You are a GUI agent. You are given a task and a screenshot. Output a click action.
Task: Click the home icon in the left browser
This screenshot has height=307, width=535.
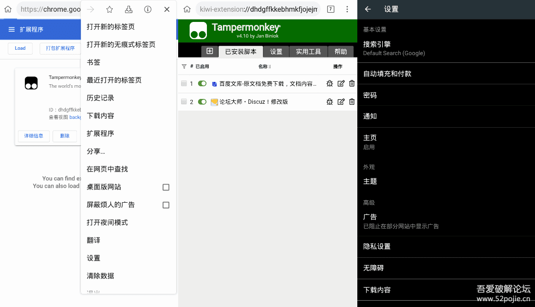pos(8,9)
